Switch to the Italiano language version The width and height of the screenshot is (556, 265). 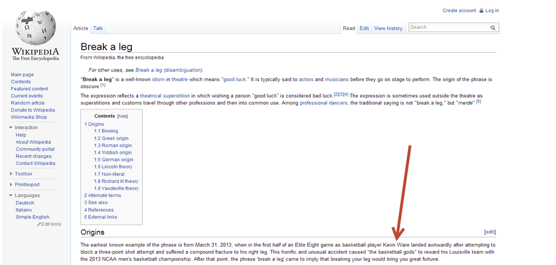coord(24,210)
